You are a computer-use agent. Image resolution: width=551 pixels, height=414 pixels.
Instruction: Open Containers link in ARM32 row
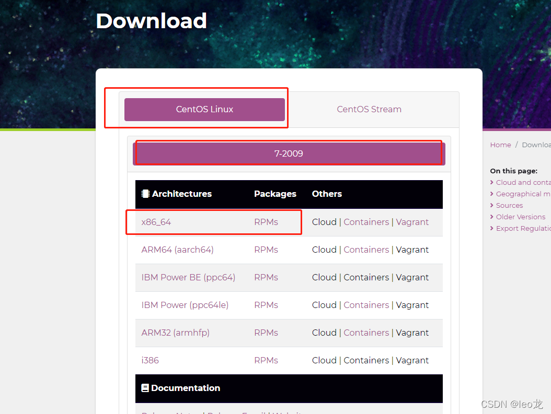366,333
